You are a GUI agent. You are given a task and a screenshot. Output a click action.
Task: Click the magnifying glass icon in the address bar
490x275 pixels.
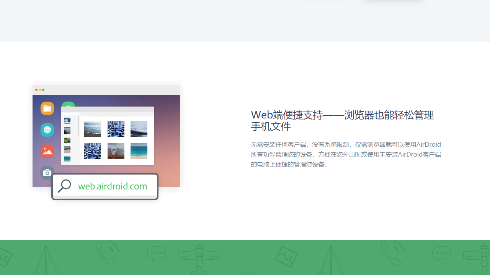point(64,186)
